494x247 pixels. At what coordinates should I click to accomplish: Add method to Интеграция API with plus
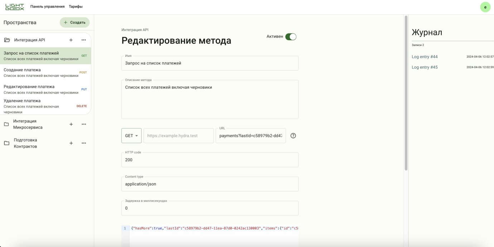click(71, 40)
